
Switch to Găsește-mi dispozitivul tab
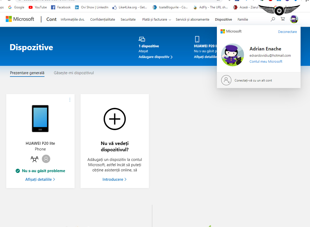pos(74,73)
